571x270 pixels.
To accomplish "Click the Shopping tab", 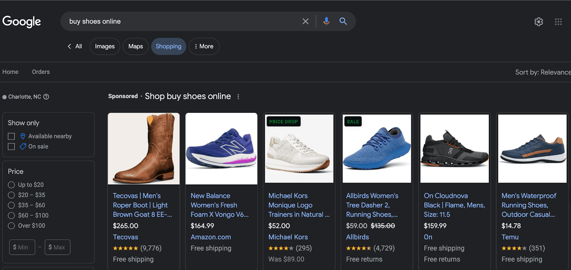I will [168, 47].
